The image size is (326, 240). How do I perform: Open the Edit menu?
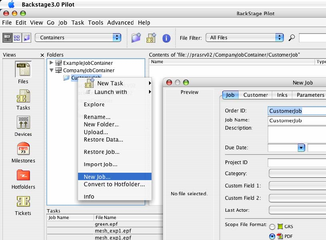click(21, 23)
